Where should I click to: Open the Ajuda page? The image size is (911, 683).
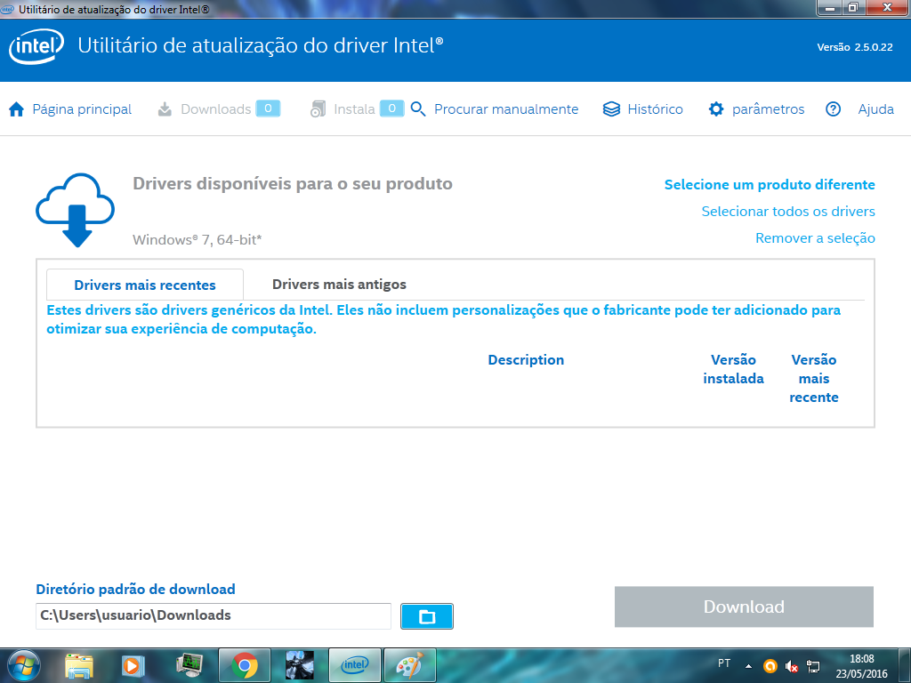click(x=875, y=109)
